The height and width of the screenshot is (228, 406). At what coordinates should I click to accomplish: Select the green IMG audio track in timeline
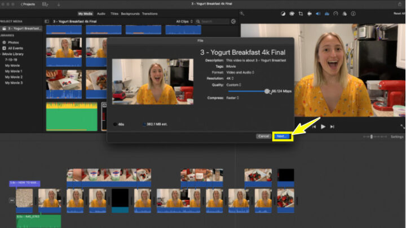[38, 221]
